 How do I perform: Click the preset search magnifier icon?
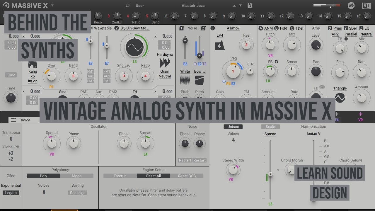tap(127, 6)
